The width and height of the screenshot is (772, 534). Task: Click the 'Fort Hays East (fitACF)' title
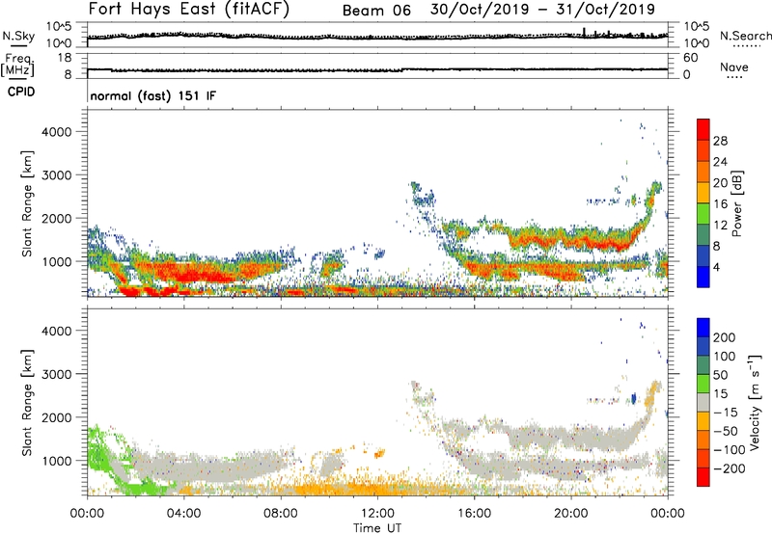pos(189,10)
